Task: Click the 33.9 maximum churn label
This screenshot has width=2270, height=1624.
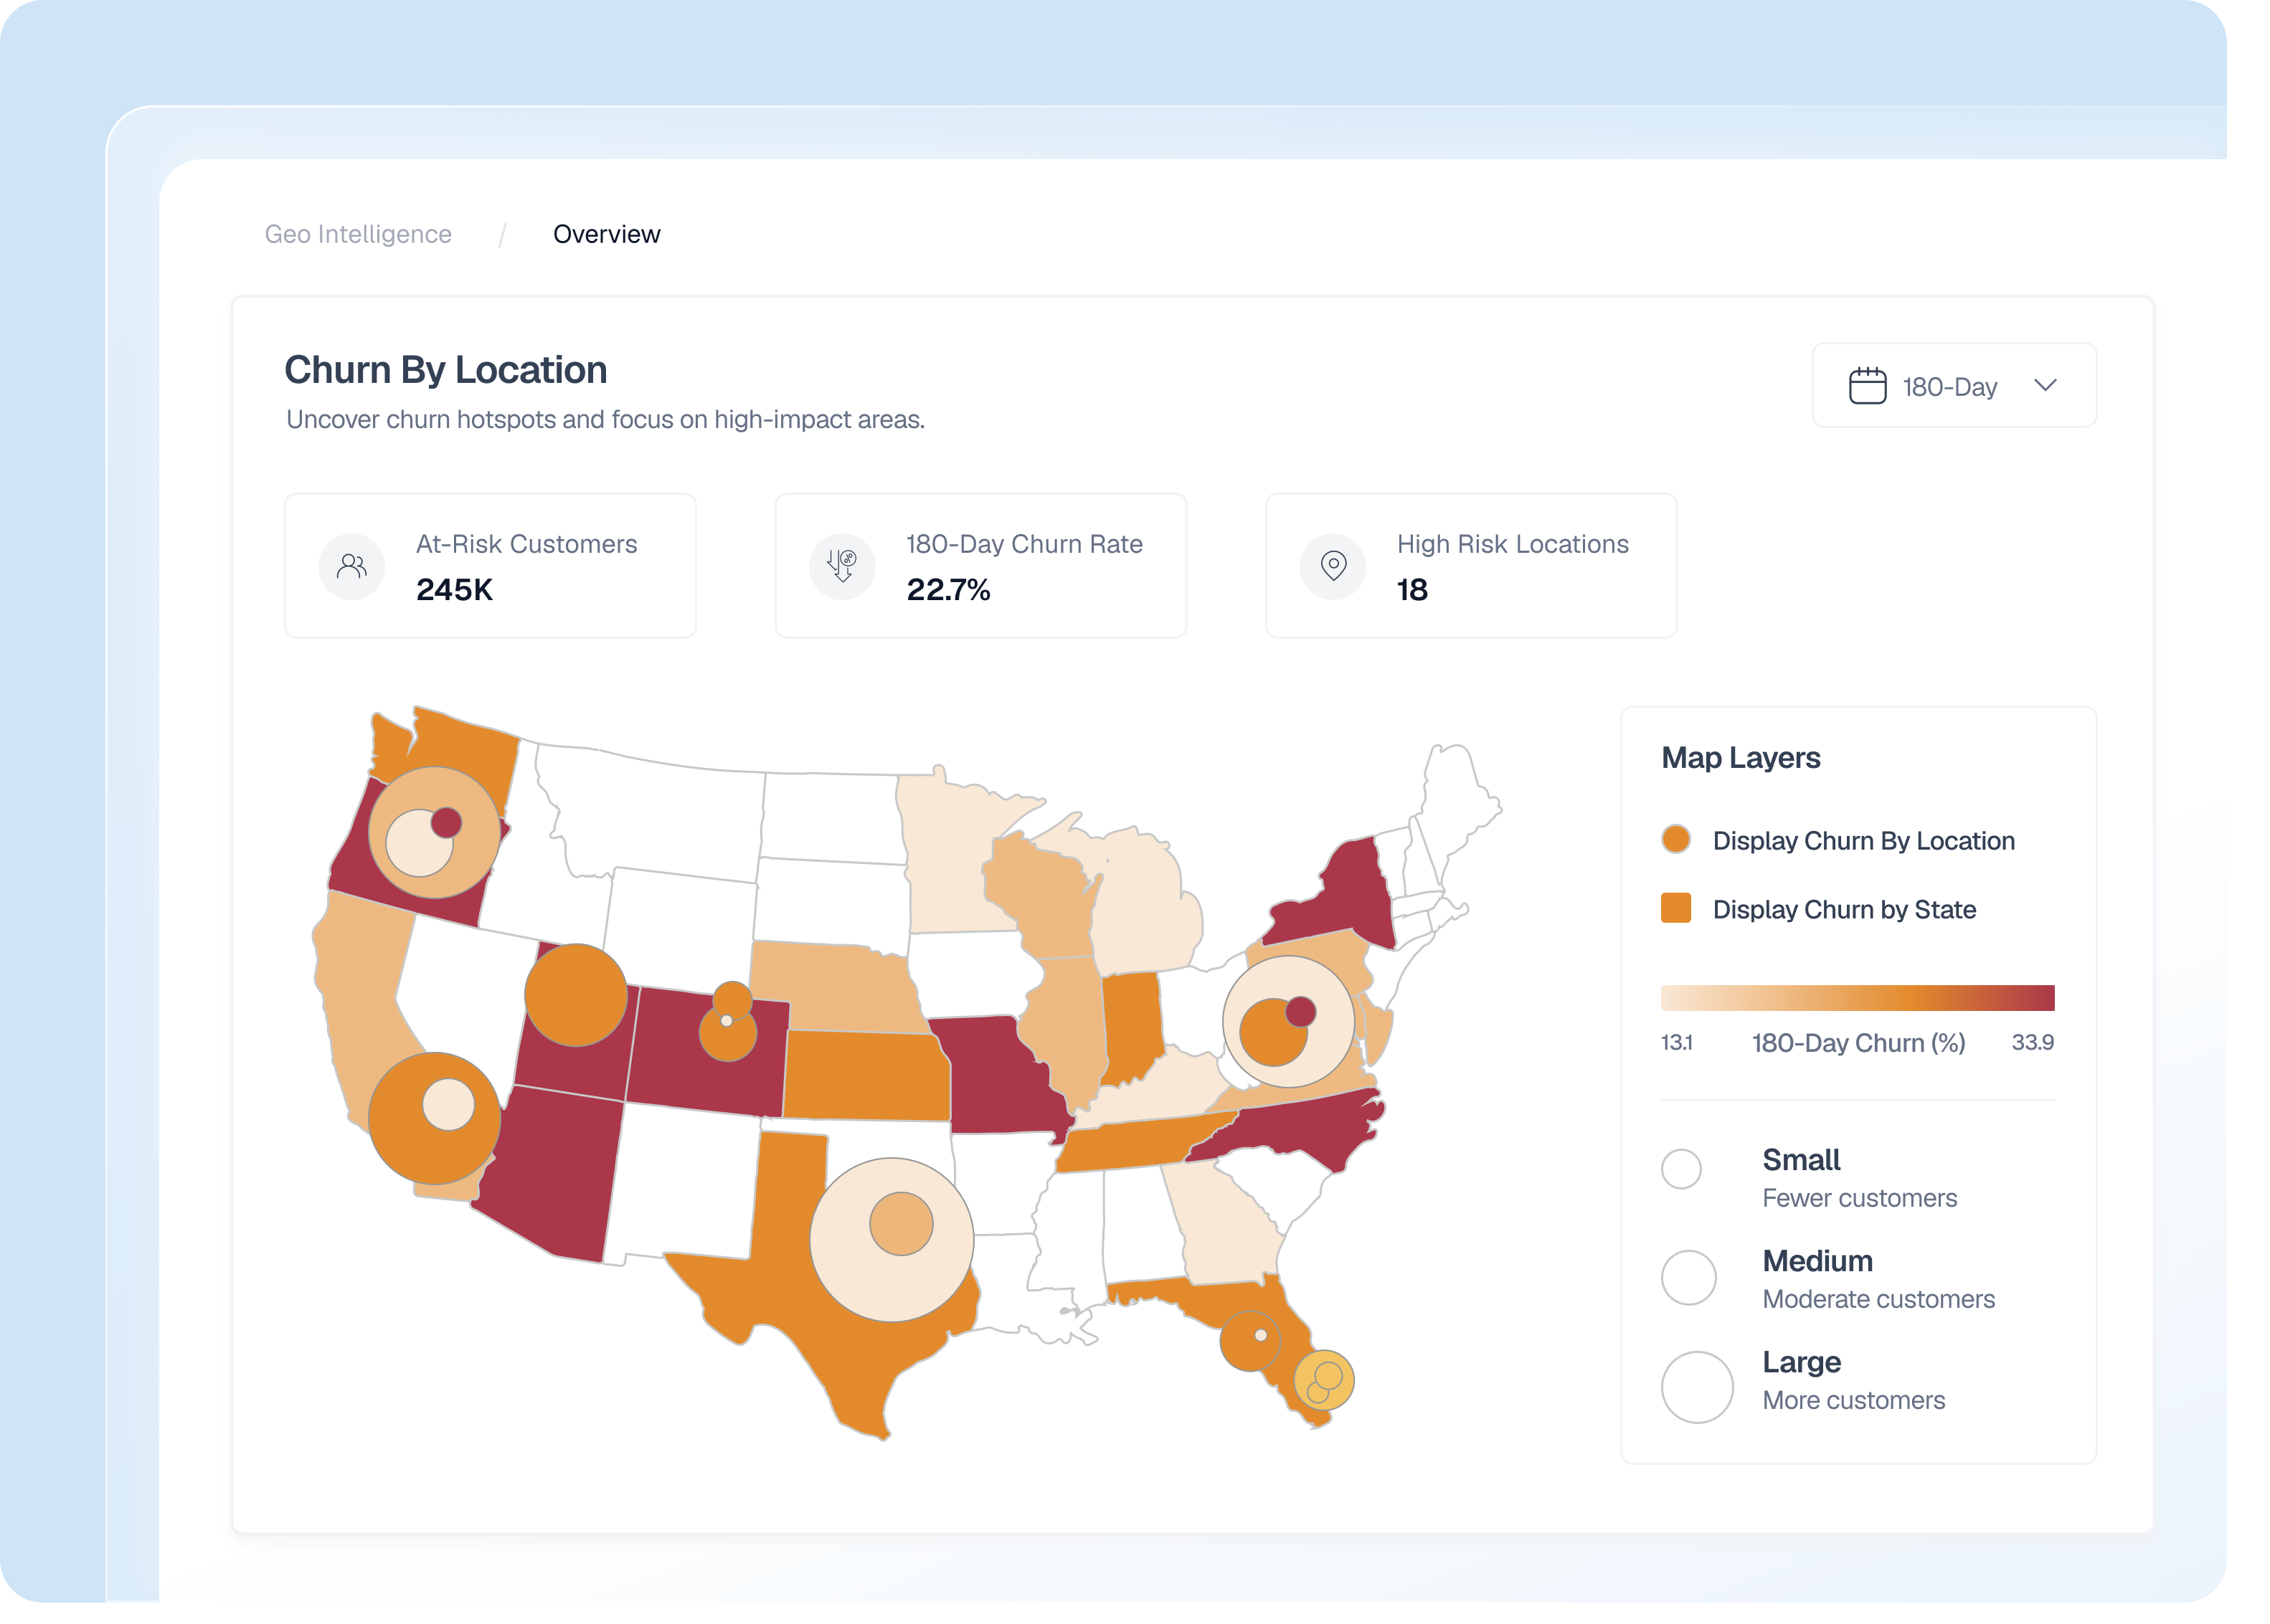Action: click(2032, 1042)
